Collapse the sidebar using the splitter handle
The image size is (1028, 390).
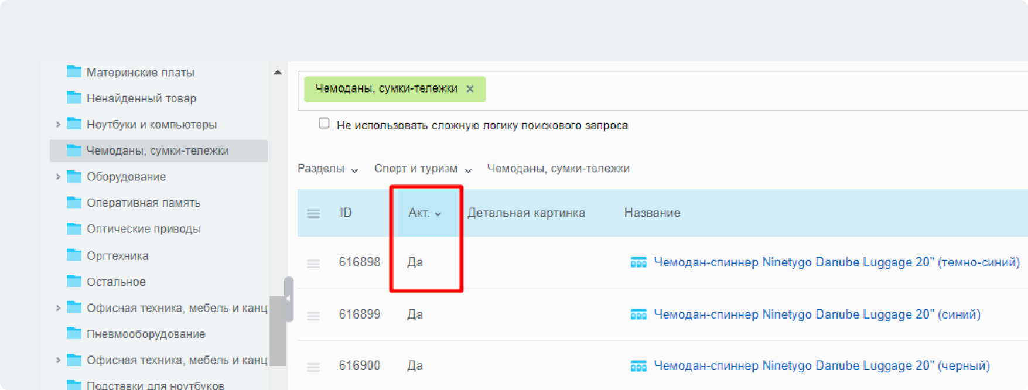pos(288,299)
